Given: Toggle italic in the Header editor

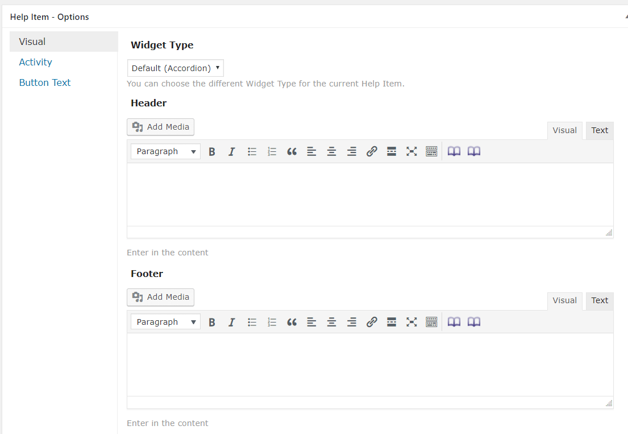Looking at the screenshot, I should (x=231, y=152).
